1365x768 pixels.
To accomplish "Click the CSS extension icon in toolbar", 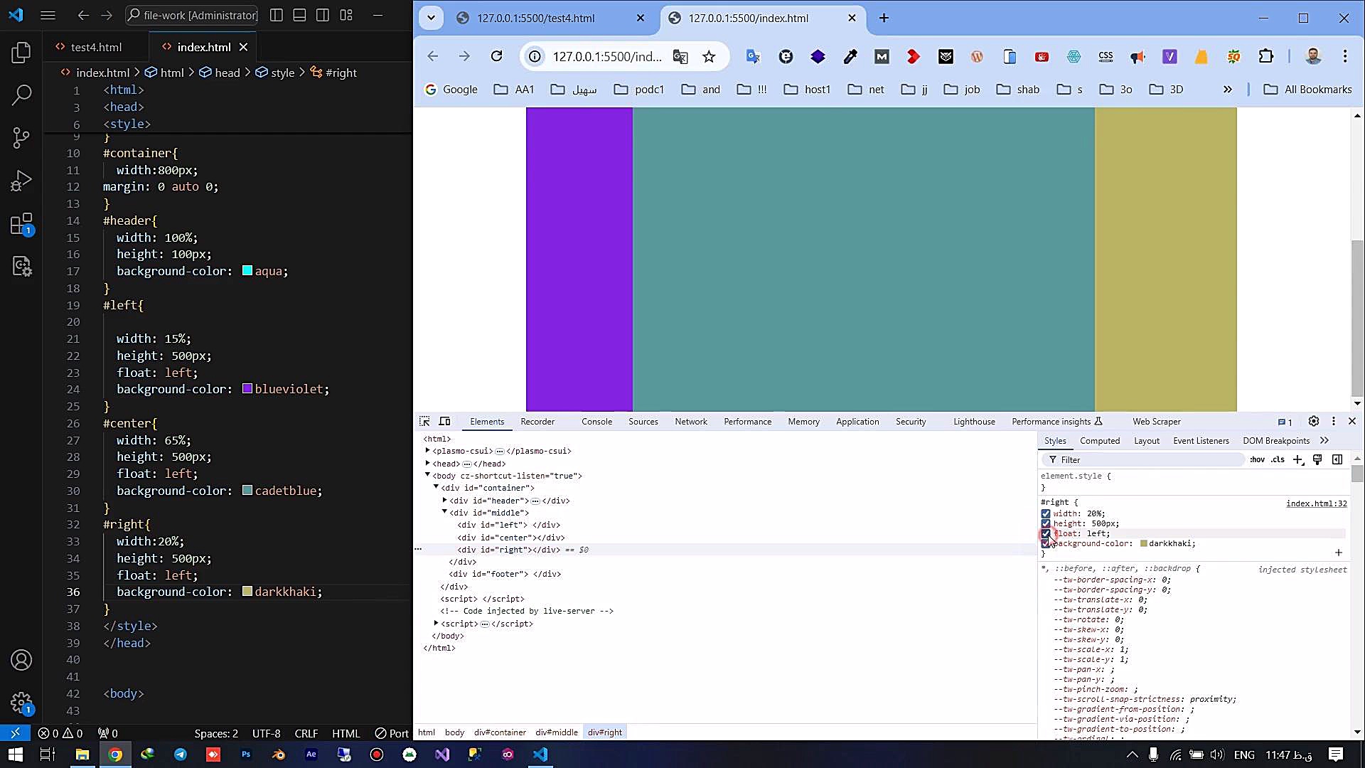I will point(1106,56).
